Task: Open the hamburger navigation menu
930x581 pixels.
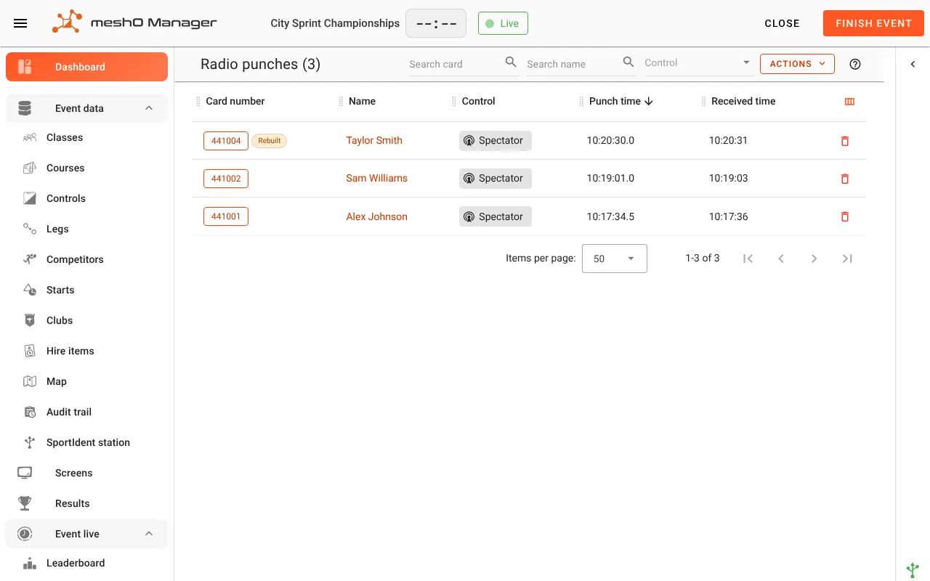Action: pyautogui.click(x=20, y=23)
